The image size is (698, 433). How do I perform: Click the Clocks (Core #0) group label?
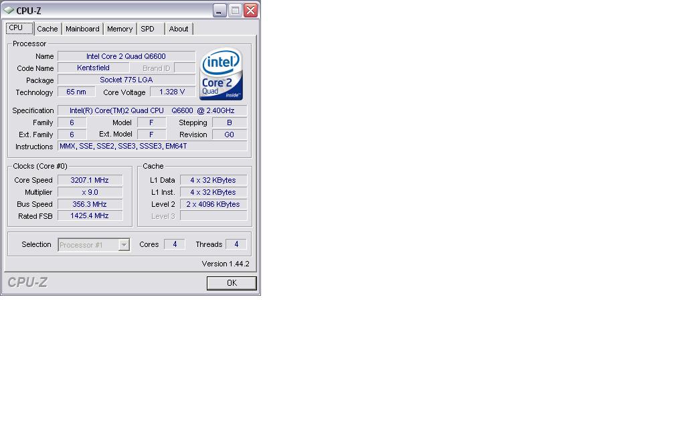coord(40,166)
